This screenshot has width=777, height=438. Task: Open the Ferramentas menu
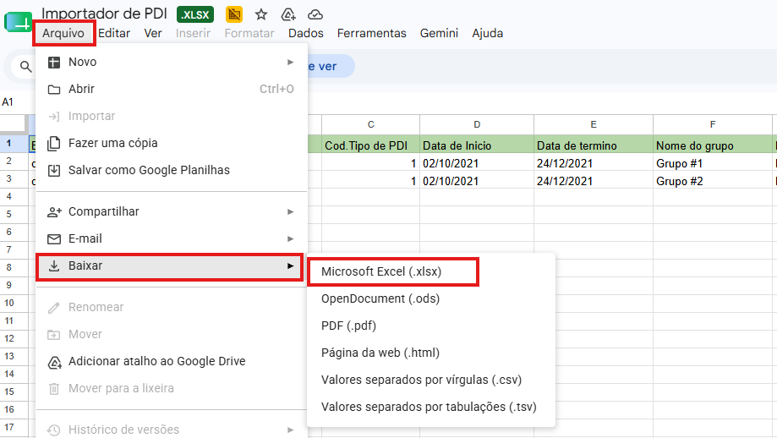[x=372, y=33]
